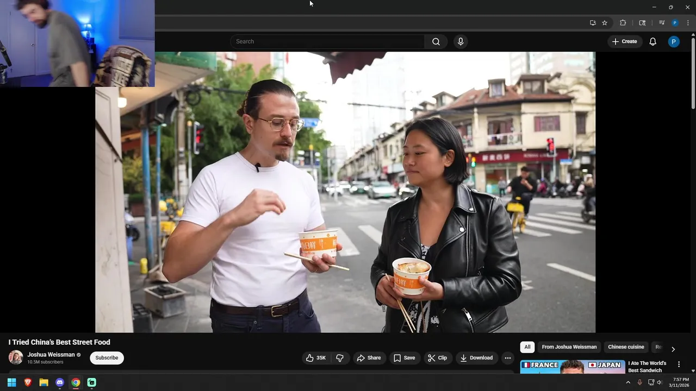
Task: Bookmark this page with the star icon
Action: click(x=605, y=23)
